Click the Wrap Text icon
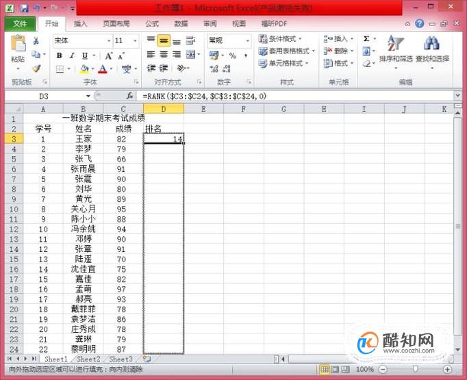Image resolution: width=467 pixels, height=380 pixels. point(190,40)
